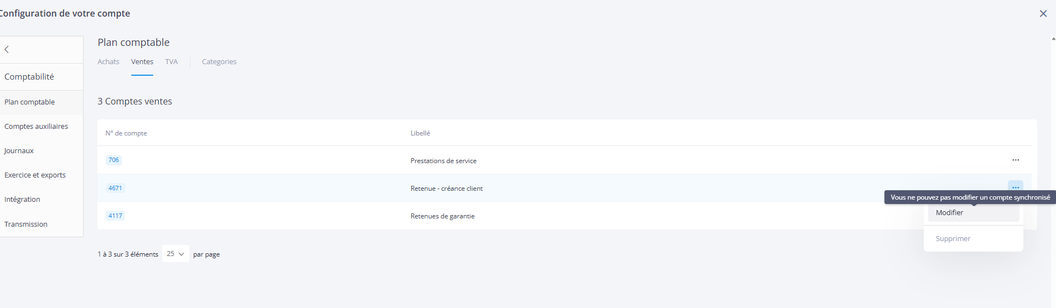
Task: Go back using the left chevron arrow
Action: [x=7, y=50]
